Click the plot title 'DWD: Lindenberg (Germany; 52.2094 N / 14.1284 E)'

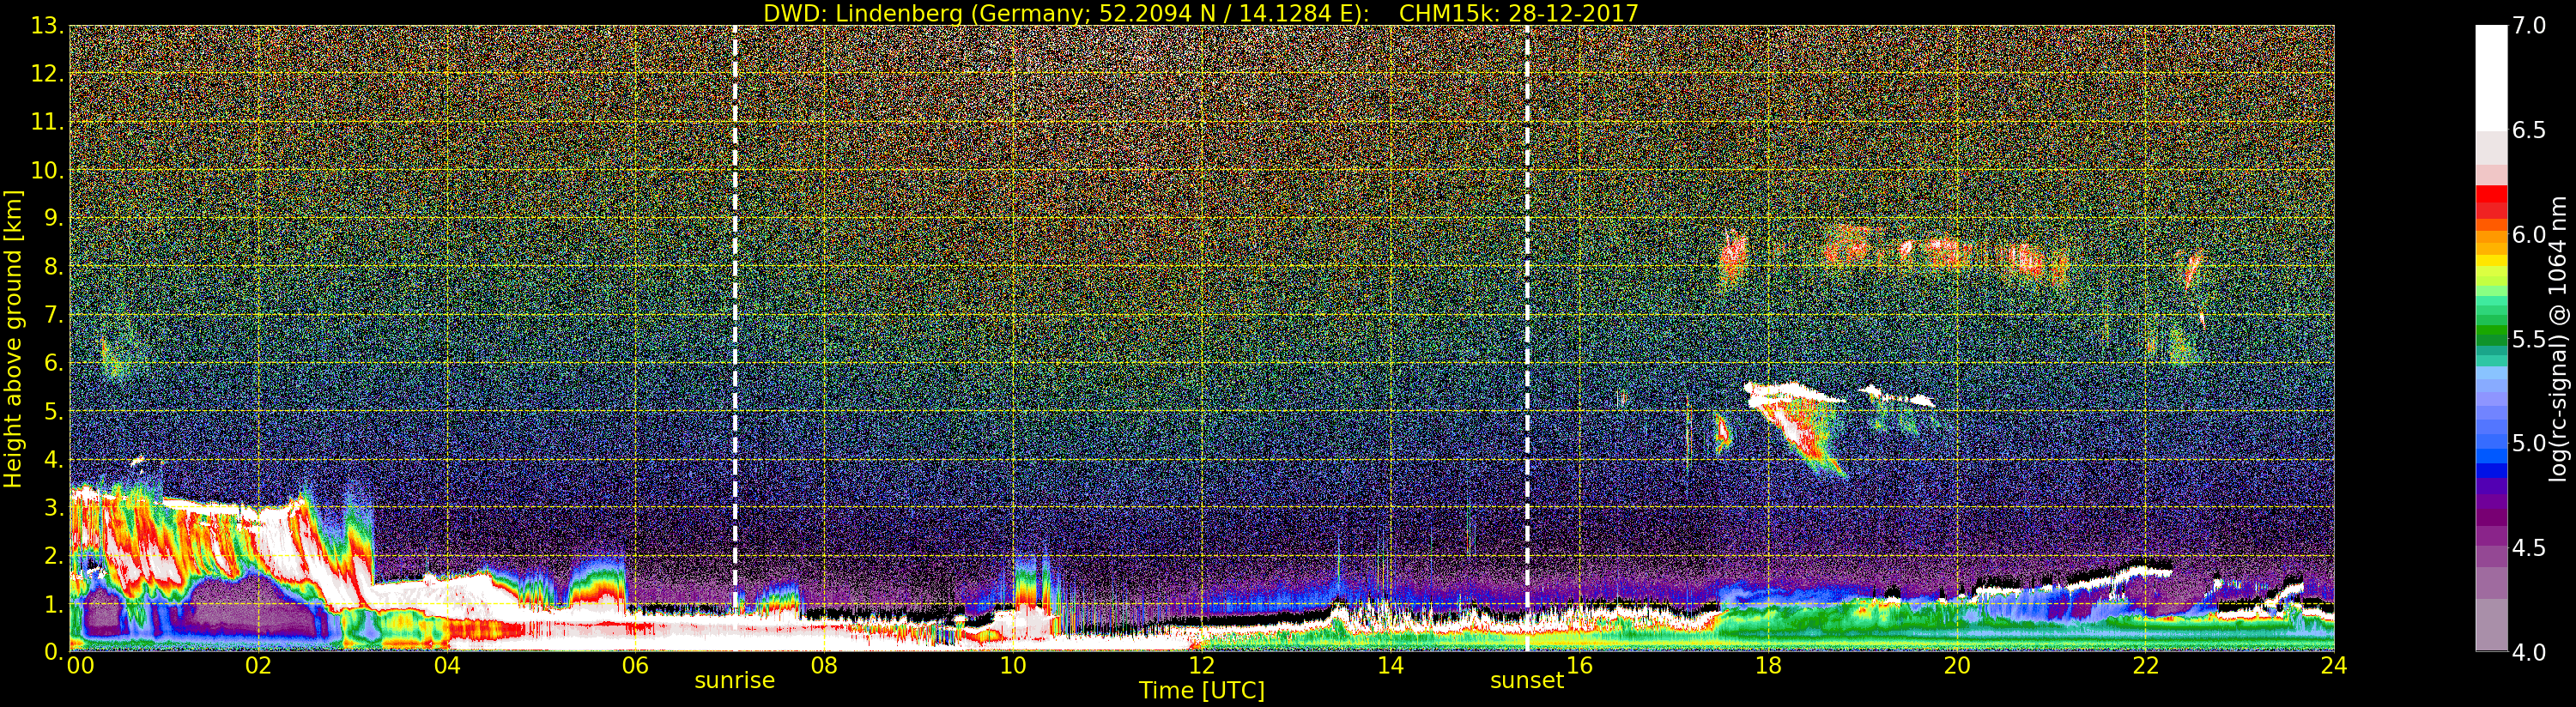[1066, 13]
